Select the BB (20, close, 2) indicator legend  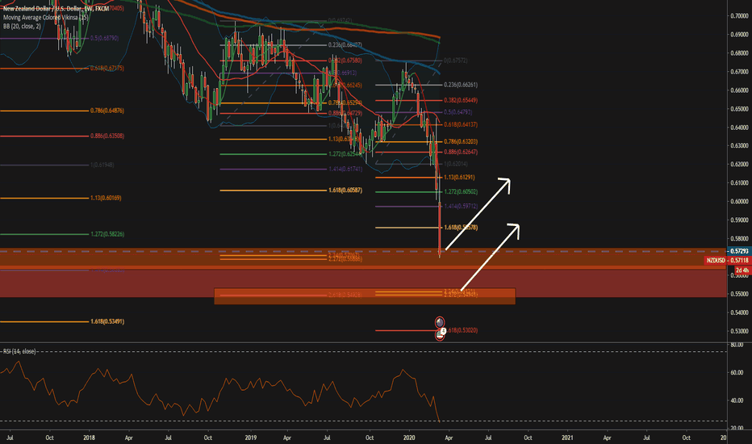tap(22, 26)
